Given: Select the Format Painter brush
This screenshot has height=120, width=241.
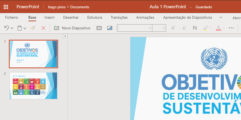Looking at the screenshot, I should click(x=33, y=28).
